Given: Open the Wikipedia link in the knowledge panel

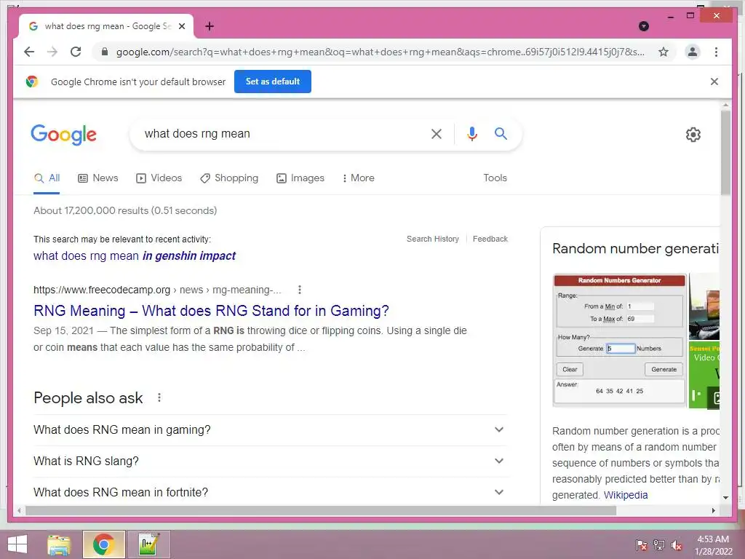Looking at the screenshot, I should (x=625, y=495).
